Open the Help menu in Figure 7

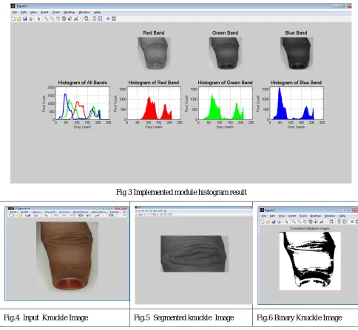(x=342, y=216)
